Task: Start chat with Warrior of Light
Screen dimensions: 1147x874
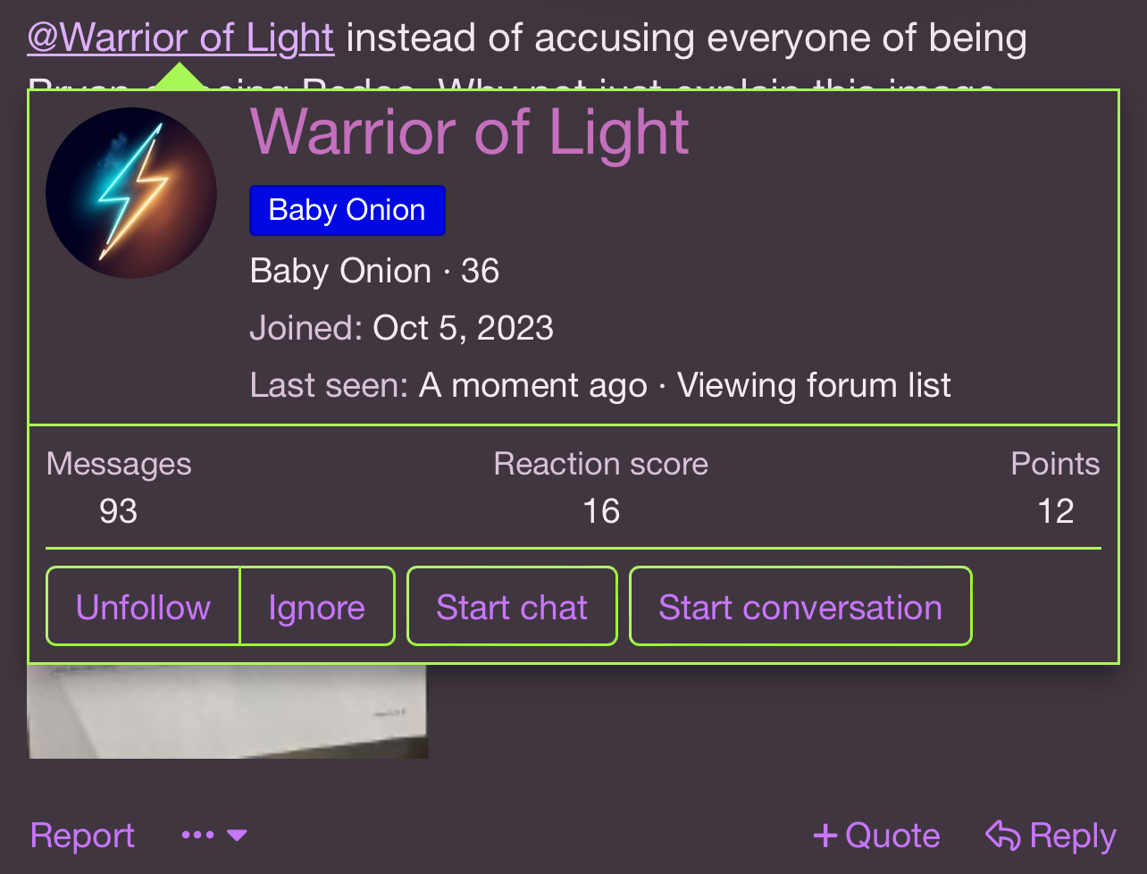Action: [512, 607]
